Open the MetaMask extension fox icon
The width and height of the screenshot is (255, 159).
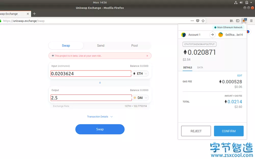point(244,21)
